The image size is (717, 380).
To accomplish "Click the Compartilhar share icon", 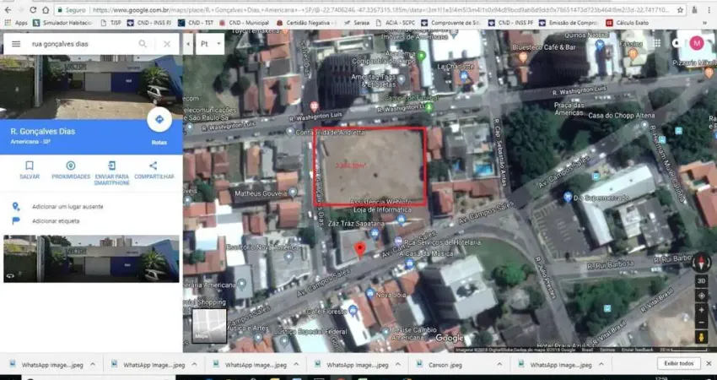I will 154,166.
